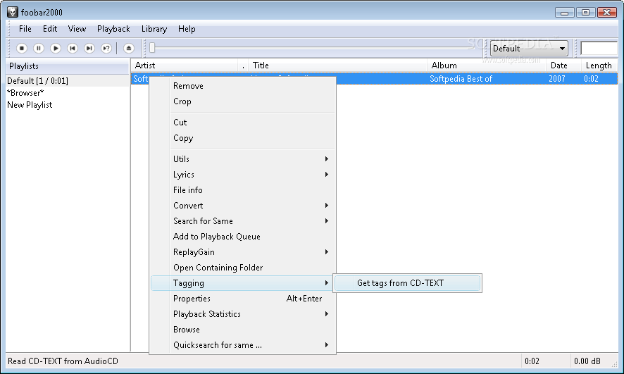Click the Tagging submenu item
This screenshot has width=624, height=374.
[x=242, y=283]
